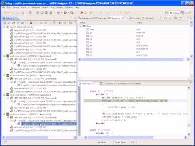Minimize the Debug view panel
This screenshot has width=195, height=146.
(x=71, y=18)
